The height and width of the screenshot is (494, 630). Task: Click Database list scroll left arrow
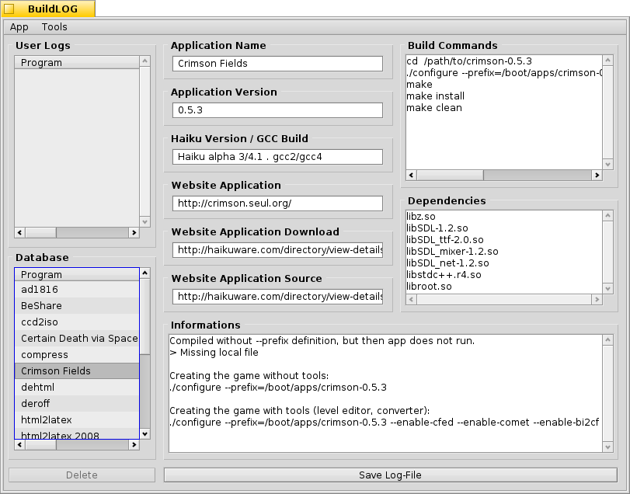(19, 444)
